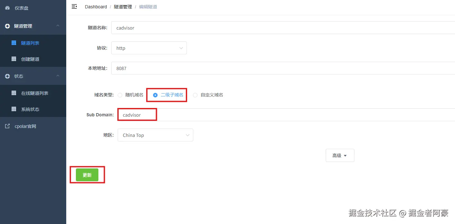The image size is (455, 224).
Task: Expand the 高级 advanced options
Action: [x=340, y=155]
